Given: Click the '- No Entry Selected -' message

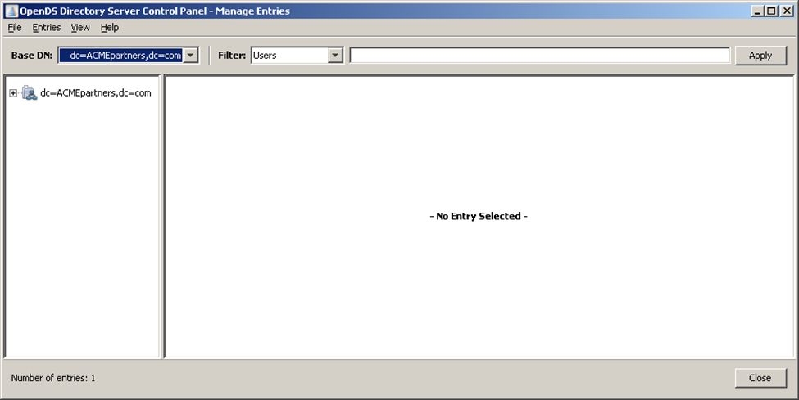Looking at the screenshot, I should 479,216.
